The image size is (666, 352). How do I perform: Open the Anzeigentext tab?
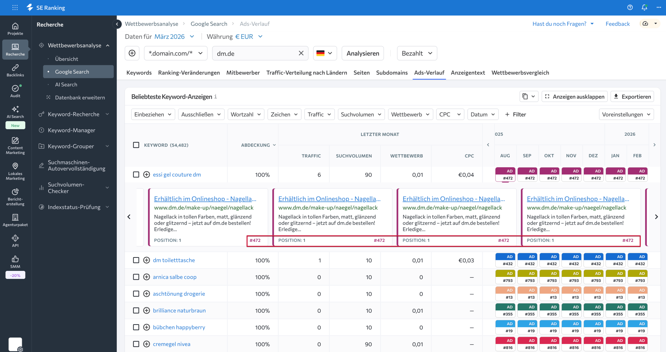coord(468,73)
